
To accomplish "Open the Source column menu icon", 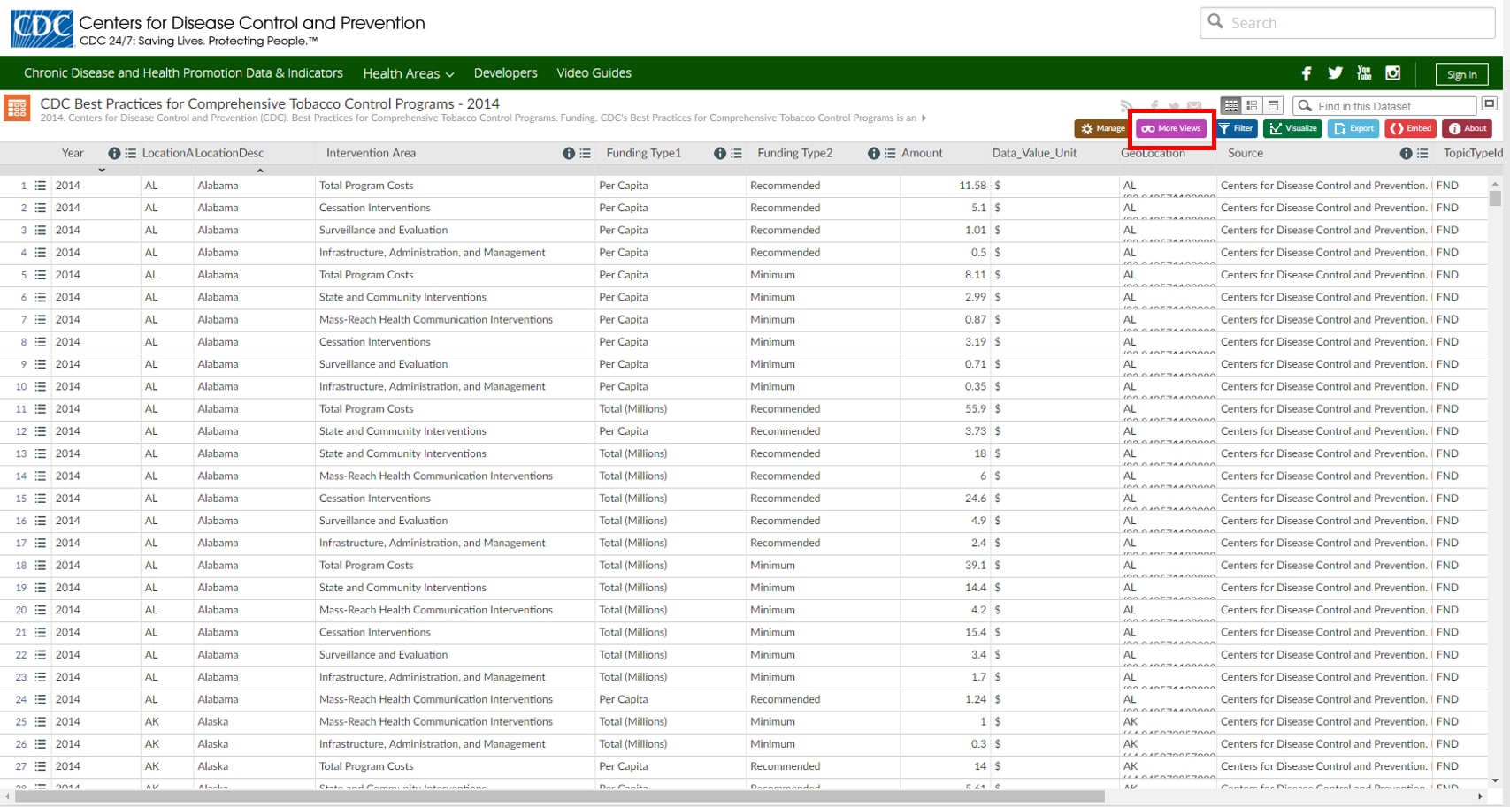I will click(x=1422, y=153).
